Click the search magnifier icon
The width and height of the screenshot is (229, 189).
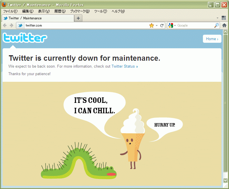pos(217,25)
